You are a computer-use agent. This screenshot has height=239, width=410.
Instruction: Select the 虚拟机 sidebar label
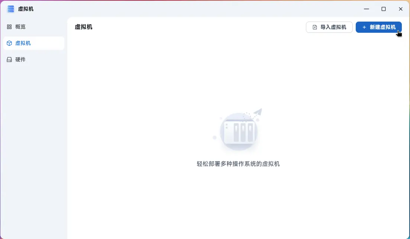pos(23,43)
